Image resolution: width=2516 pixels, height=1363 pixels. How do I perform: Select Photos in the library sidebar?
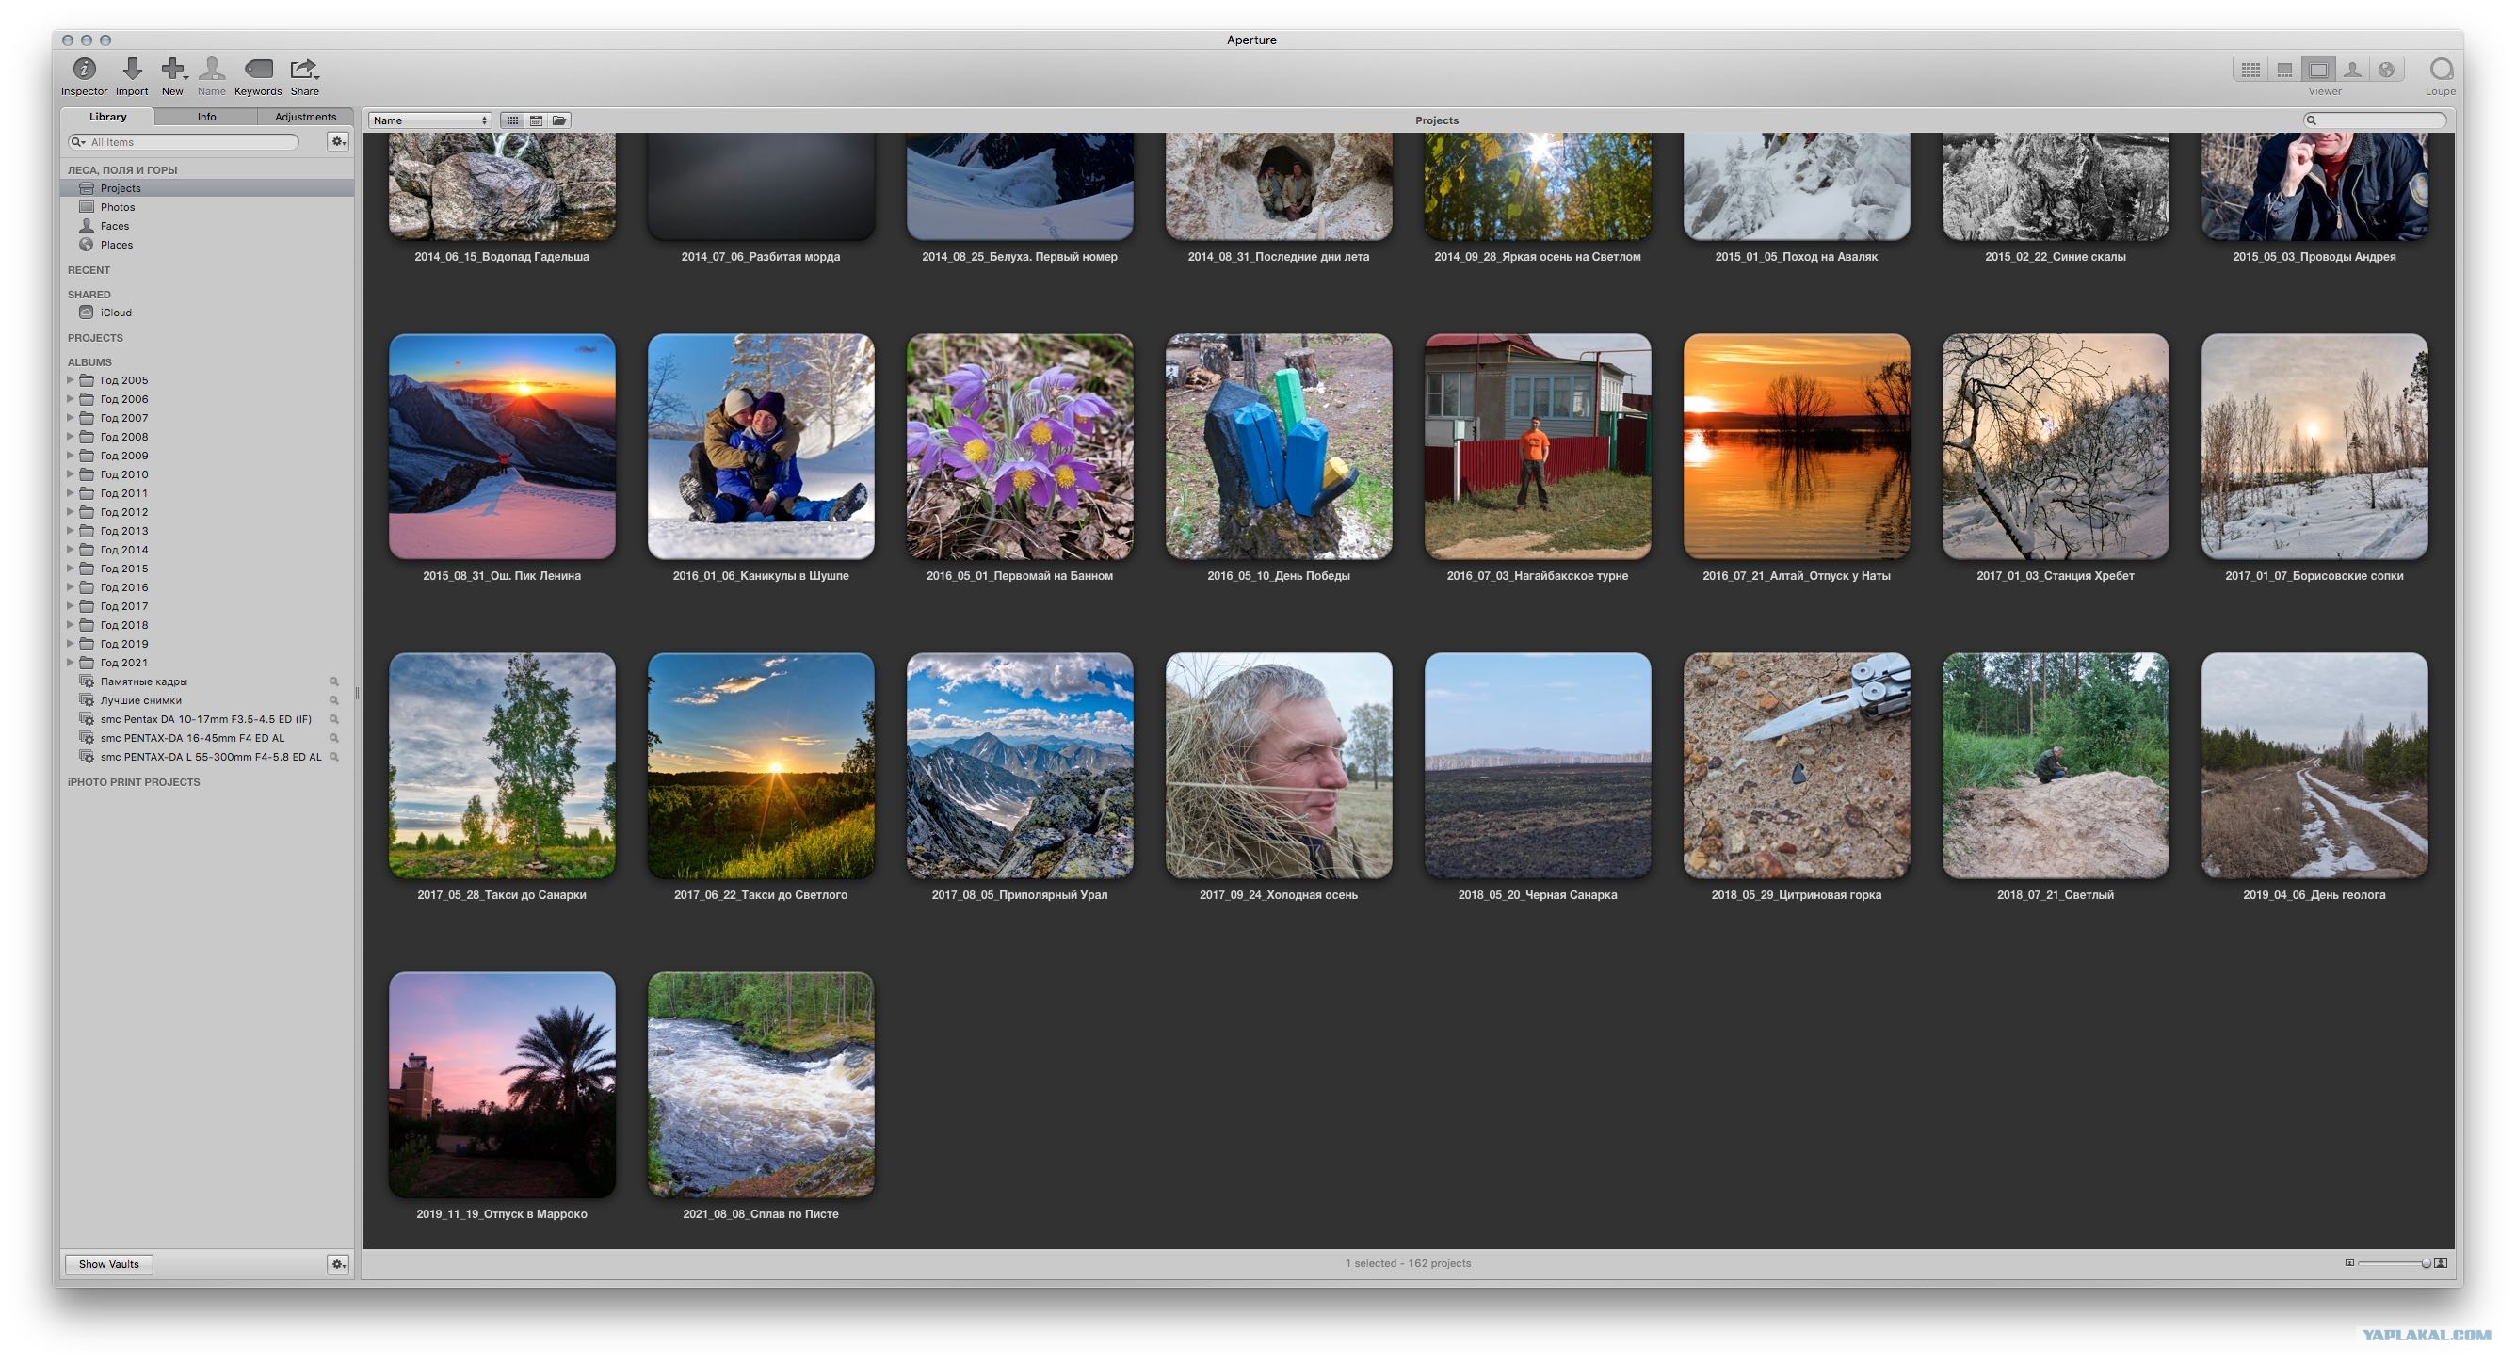(207, 207)
